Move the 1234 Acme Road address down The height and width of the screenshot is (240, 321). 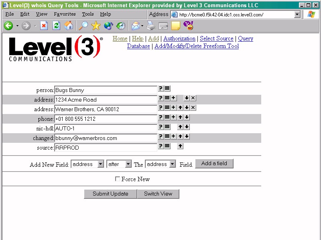[187, 98]
